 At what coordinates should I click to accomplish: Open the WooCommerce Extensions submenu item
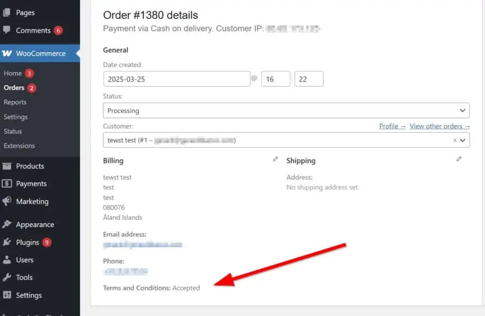pyautogui.click(x=19, y=146)
